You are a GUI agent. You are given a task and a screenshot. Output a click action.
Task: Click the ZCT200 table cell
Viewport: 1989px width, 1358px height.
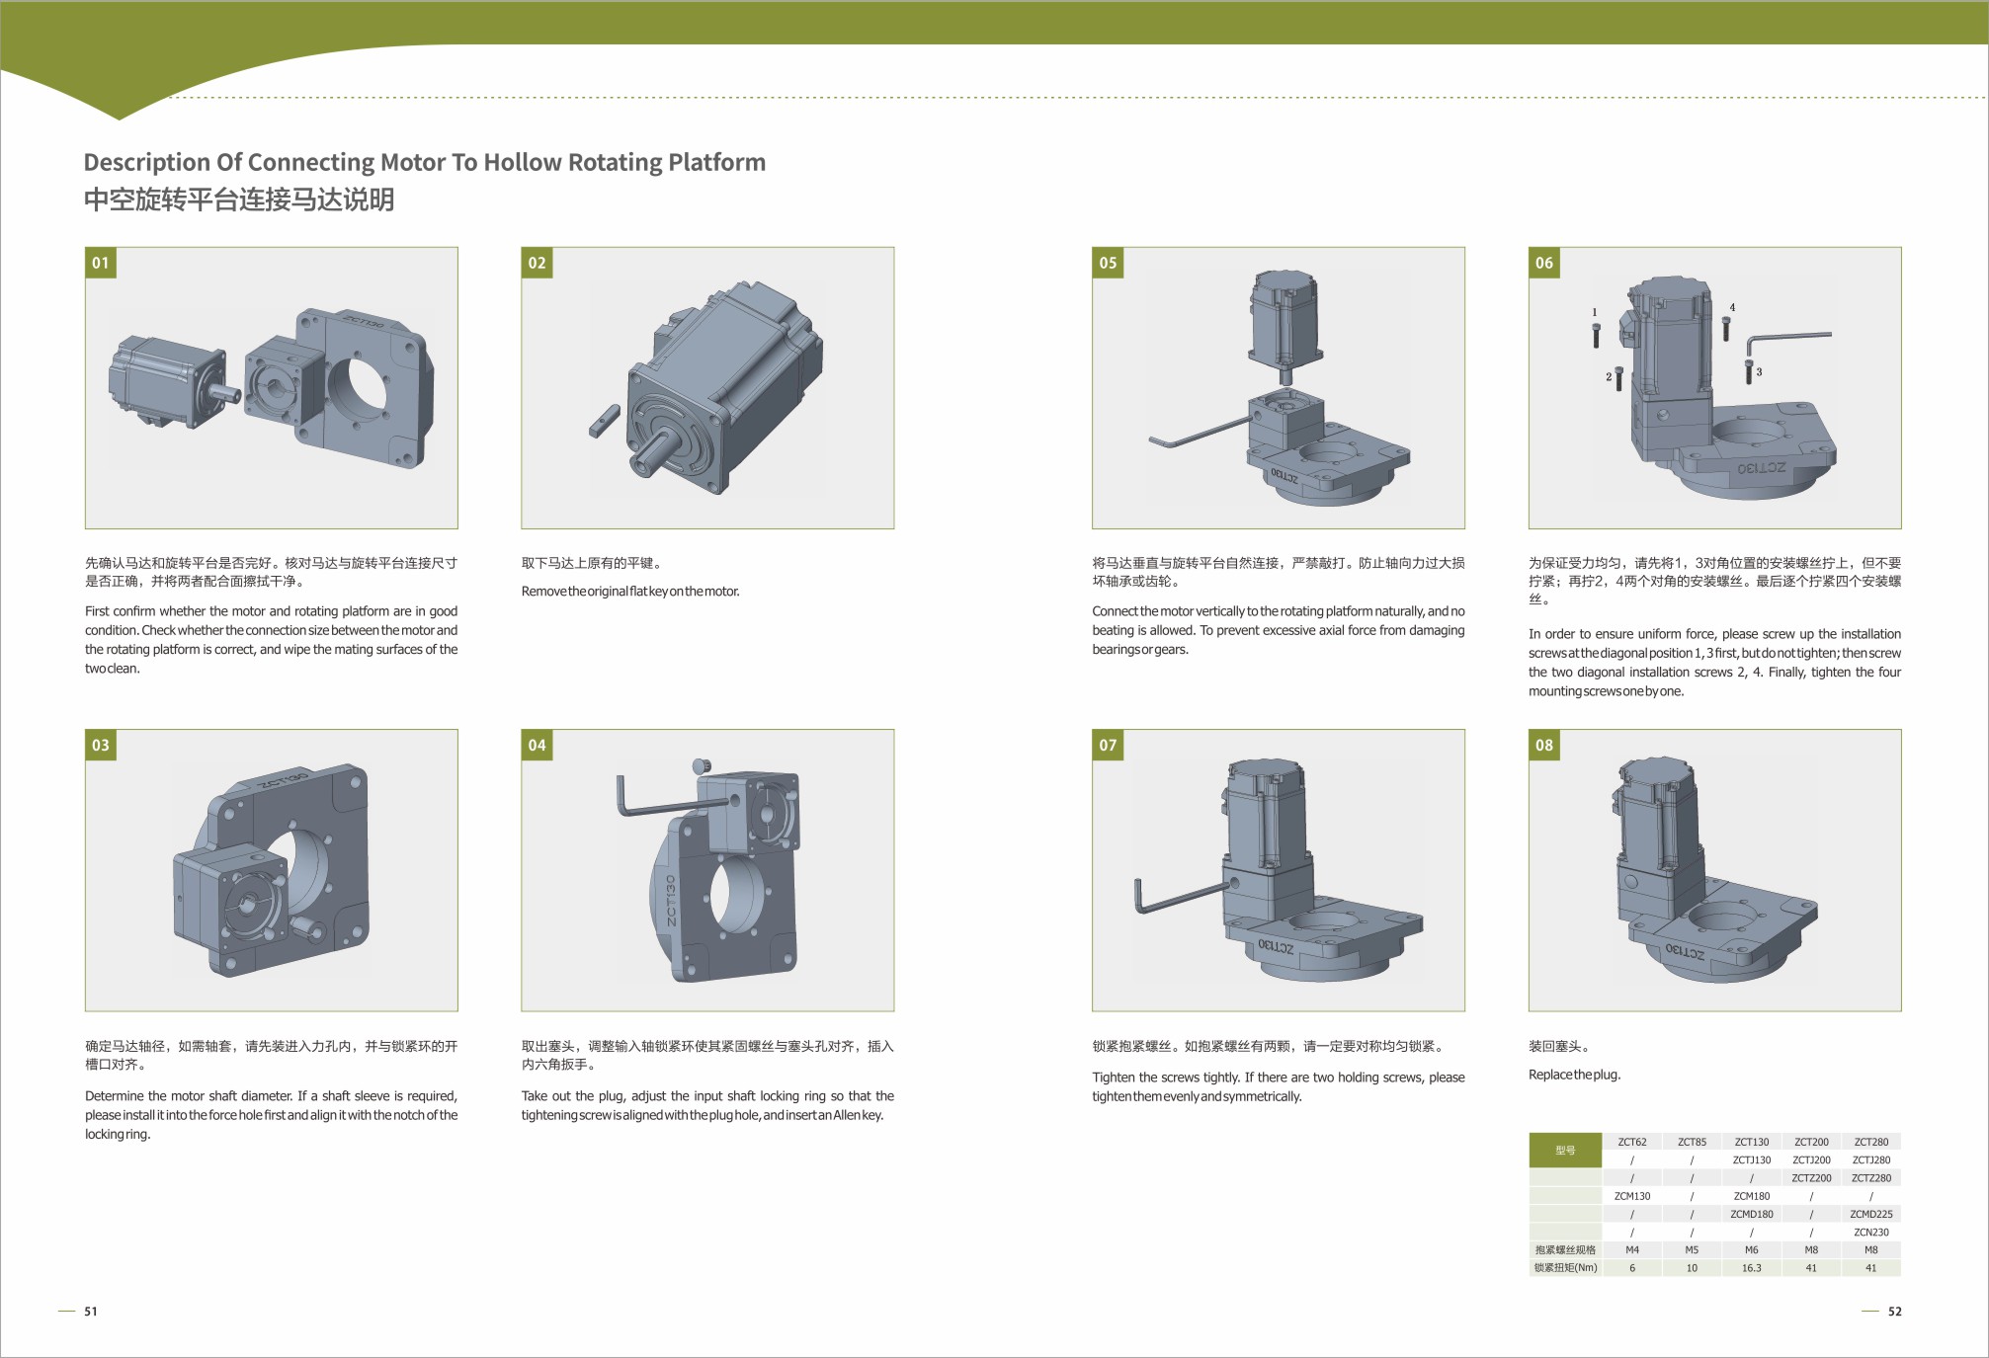1811,1142
